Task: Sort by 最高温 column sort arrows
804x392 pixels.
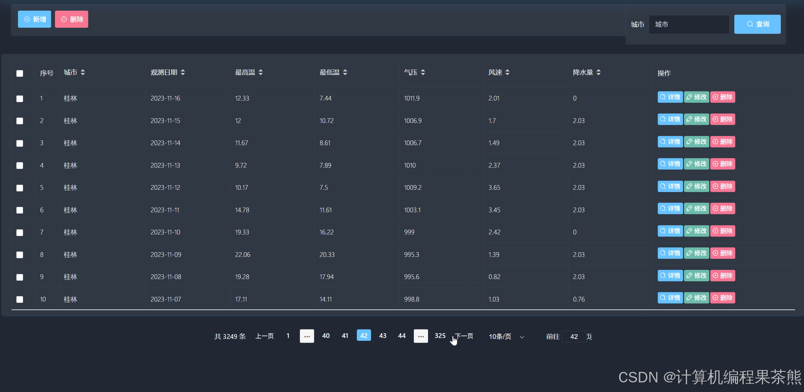Action: tap(261, 72)
